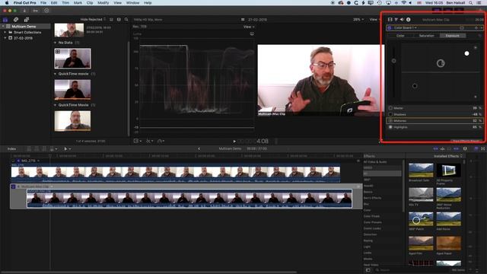
Task: Go back in timeline history arrow
Action: click(199, 149)
